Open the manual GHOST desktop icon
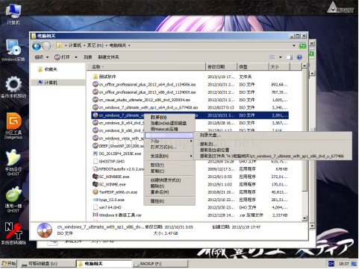This screenshot has height=269, width=359. pos(13,162)
